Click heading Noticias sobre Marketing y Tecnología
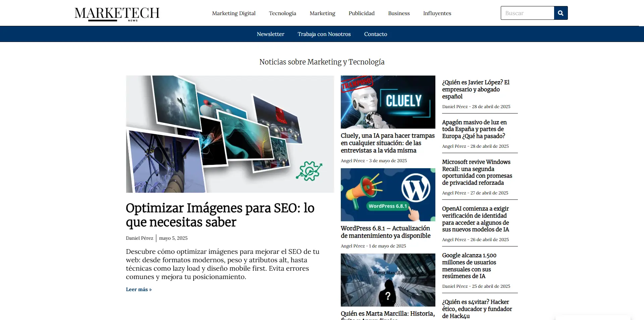The image size is (644, 320). pyautogui.click(x=322, y=62)
